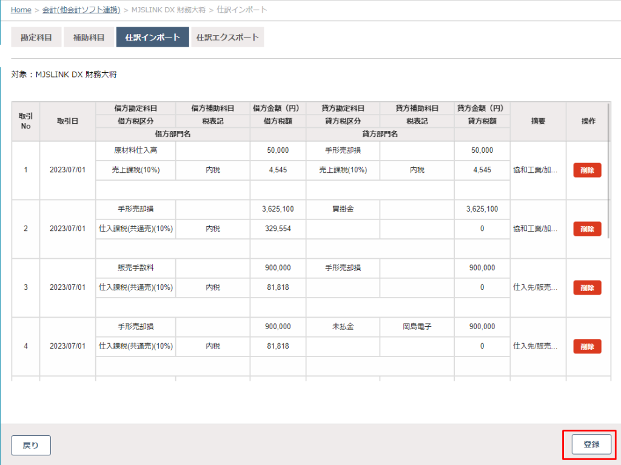Click the 岡島電子 sub-account cell
Image resolution: width=621 pixels, height=465 pixels.
tap(417, 327)
